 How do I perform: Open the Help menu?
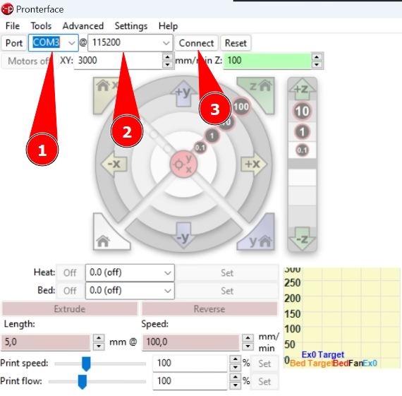coord(168,26)
